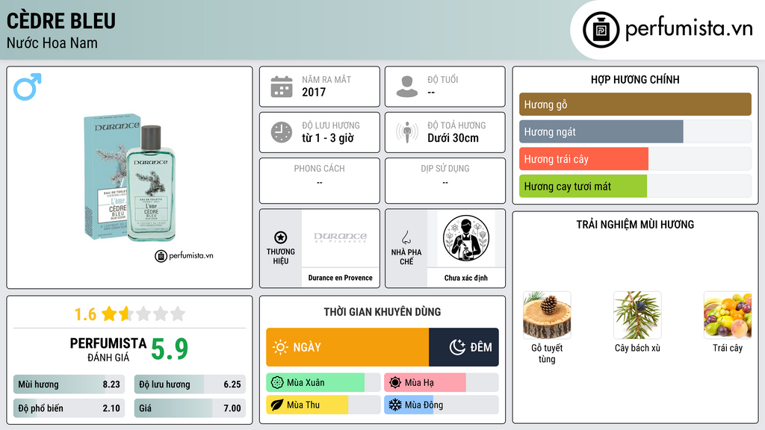This screenshot has height=430, width=765.
Task: Click the yellow rating stars
Action: pyautogui.click(x=143, y=314)
